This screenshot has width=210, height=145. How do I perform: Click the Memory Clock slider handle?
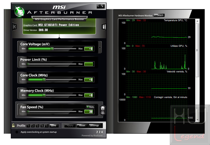(44, 95)
